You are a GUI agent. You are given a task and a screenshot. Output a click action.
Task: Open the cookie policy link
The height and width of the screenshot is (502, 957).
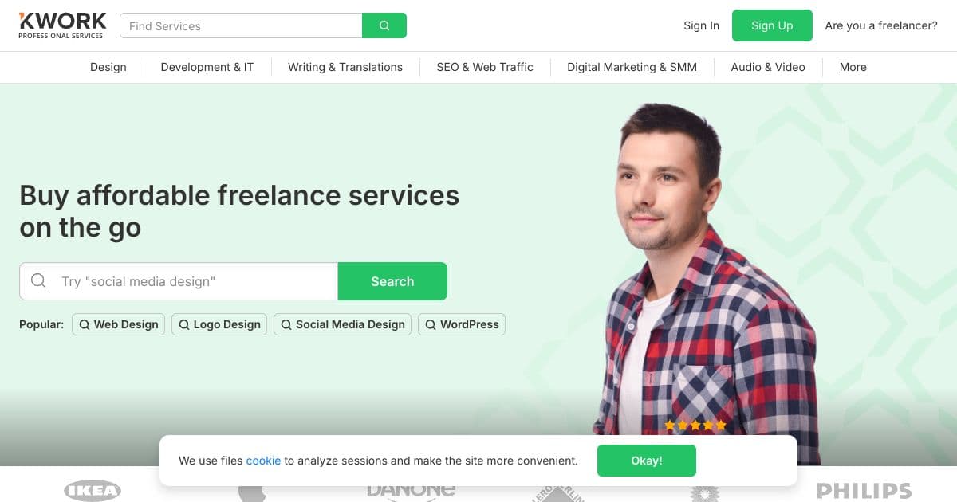tap(263, 461)
